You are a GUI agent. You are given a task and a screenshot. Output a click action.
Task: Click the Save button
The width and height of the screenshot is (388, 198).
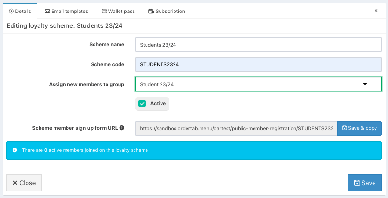(365, 183)
